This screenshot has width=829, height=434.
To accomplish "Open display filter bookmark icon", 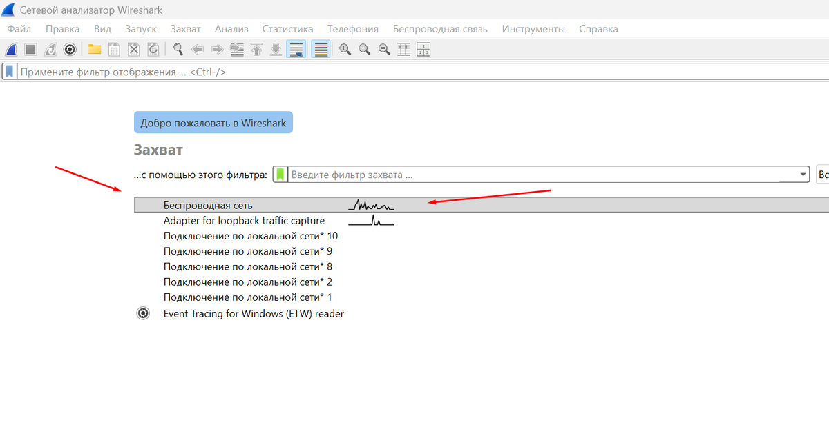I will click(x=10, y=72).
